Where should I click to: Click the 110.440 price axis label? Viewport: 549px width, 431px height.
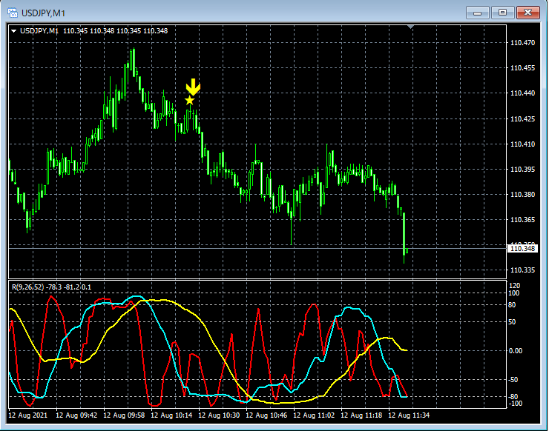click(x=523, y=93)
